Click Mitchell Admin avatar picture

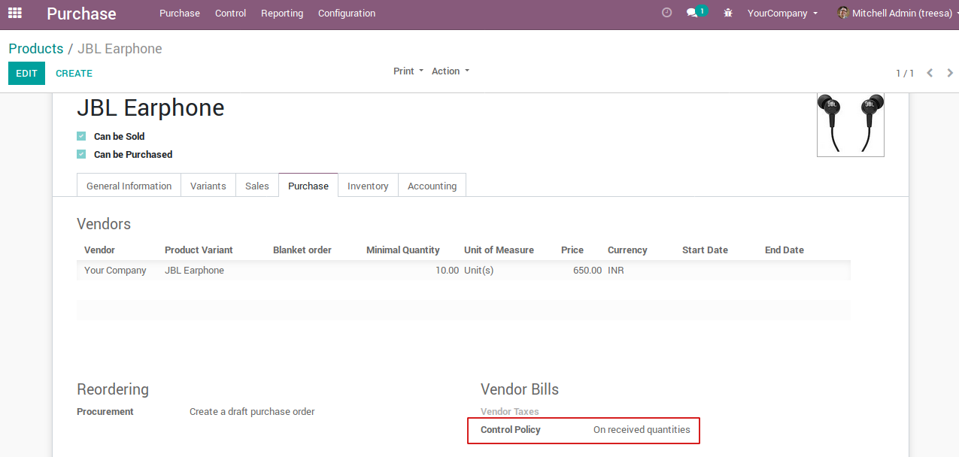click(843, 13)
